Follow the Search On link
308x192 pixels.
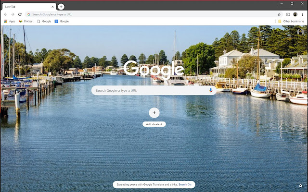pyautogui.click(x=185, y=184)
